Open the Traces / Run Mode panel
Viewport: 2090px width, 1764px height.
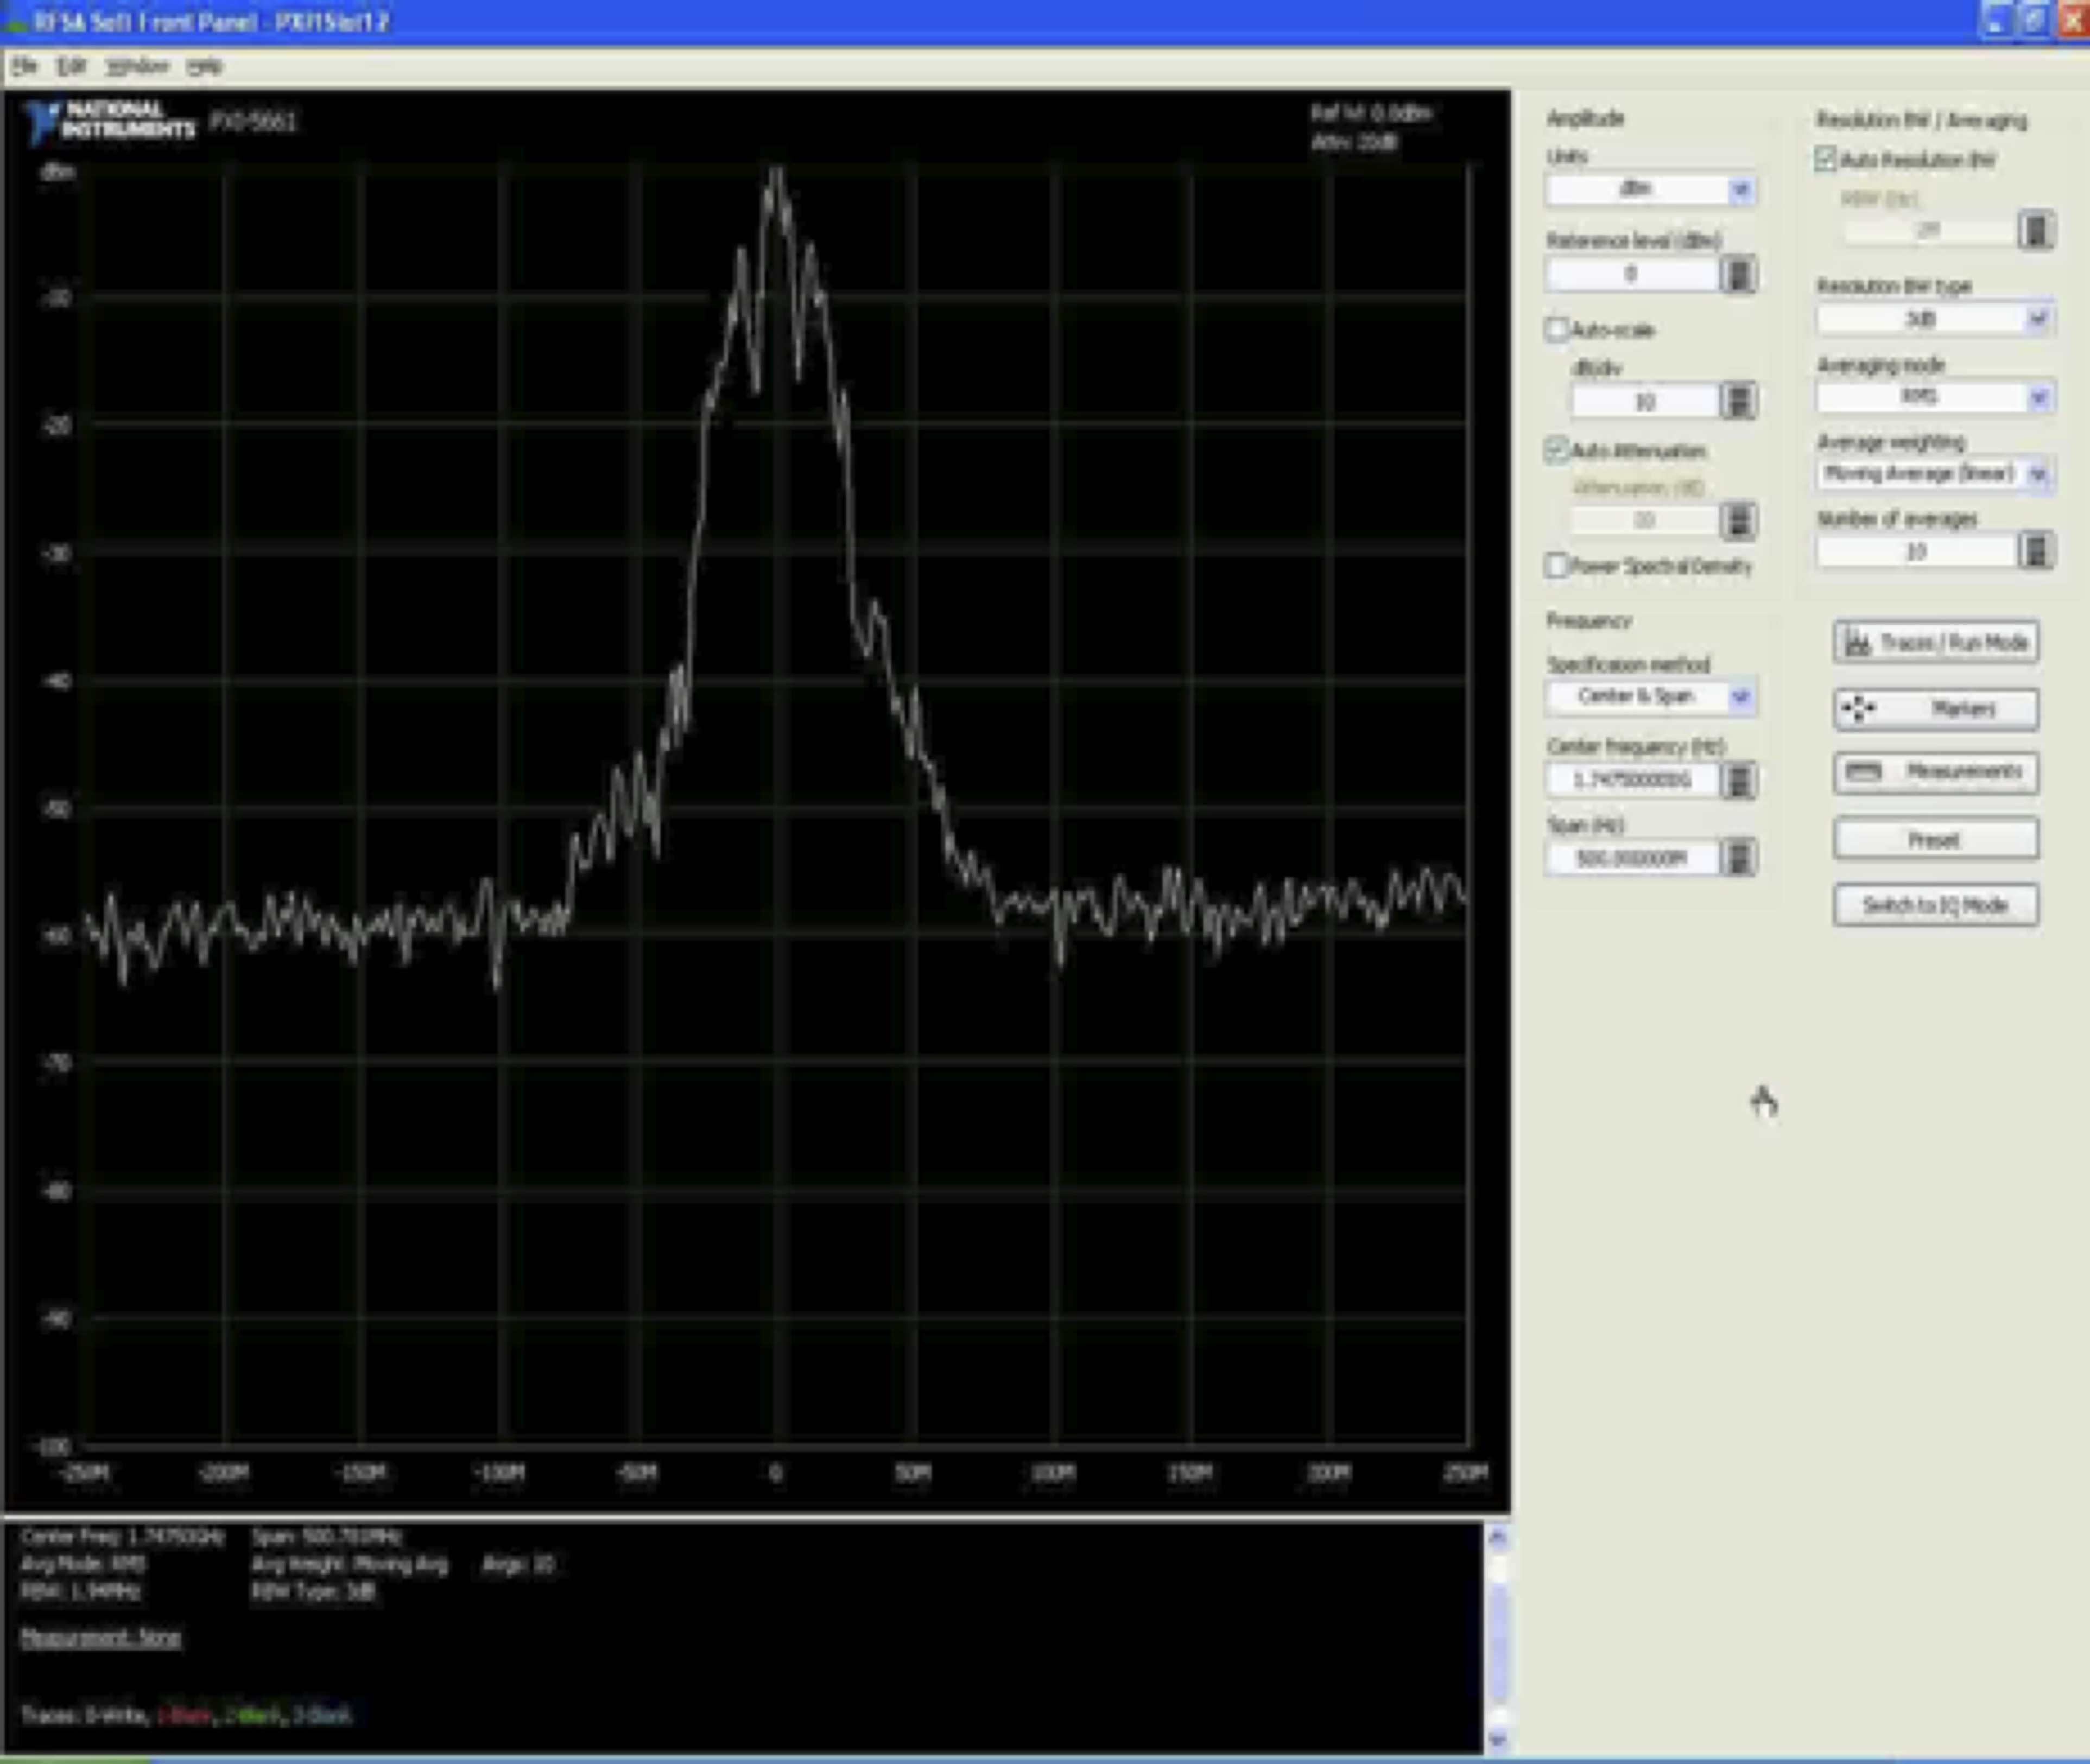pos(1936,642)
